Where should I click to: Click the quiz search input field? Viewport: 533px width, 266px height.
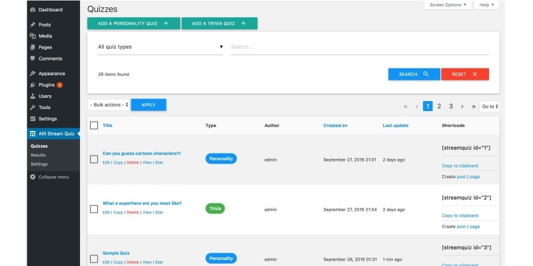coord(358,47)
